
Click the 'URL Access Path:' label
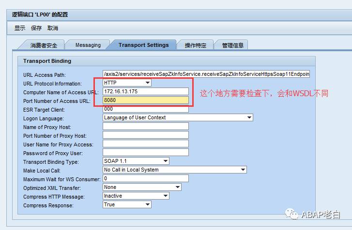tap(45, 75)
